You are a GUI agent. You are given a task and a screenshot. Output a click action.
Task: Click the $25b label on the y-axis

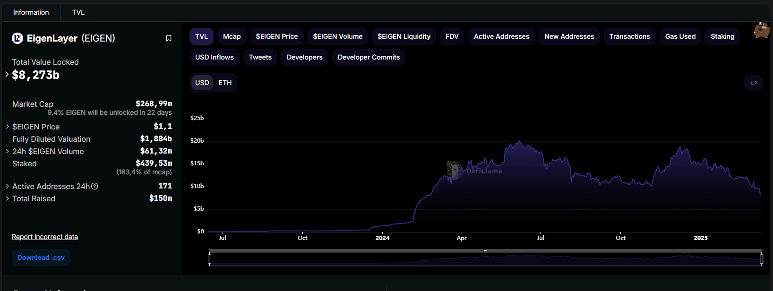(x=197, y=118)
